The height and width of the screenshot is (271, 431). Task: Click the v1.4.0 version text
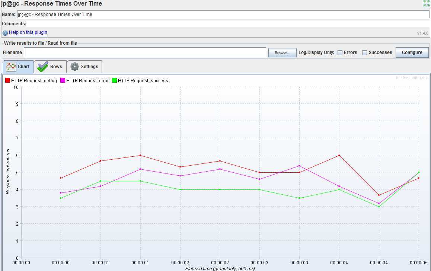coord(423,33)
